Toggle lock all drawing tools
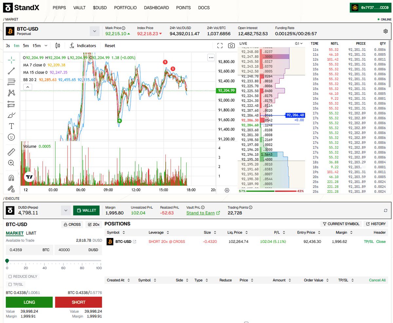 coord(11,189)
